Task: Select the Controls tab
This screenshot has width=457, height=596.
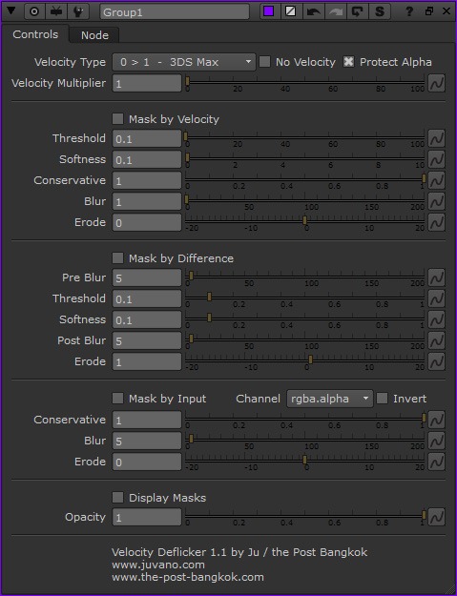Action: click(35, 34)
